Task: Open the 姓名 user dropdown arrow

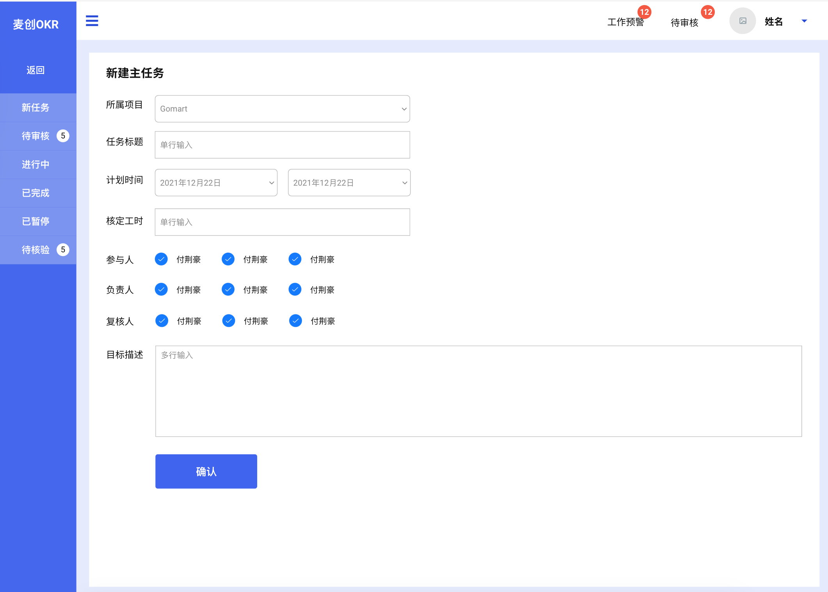Action: coord(804,21)
